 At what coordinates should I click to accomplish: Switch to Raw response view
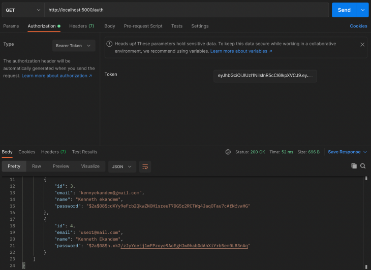37,166
